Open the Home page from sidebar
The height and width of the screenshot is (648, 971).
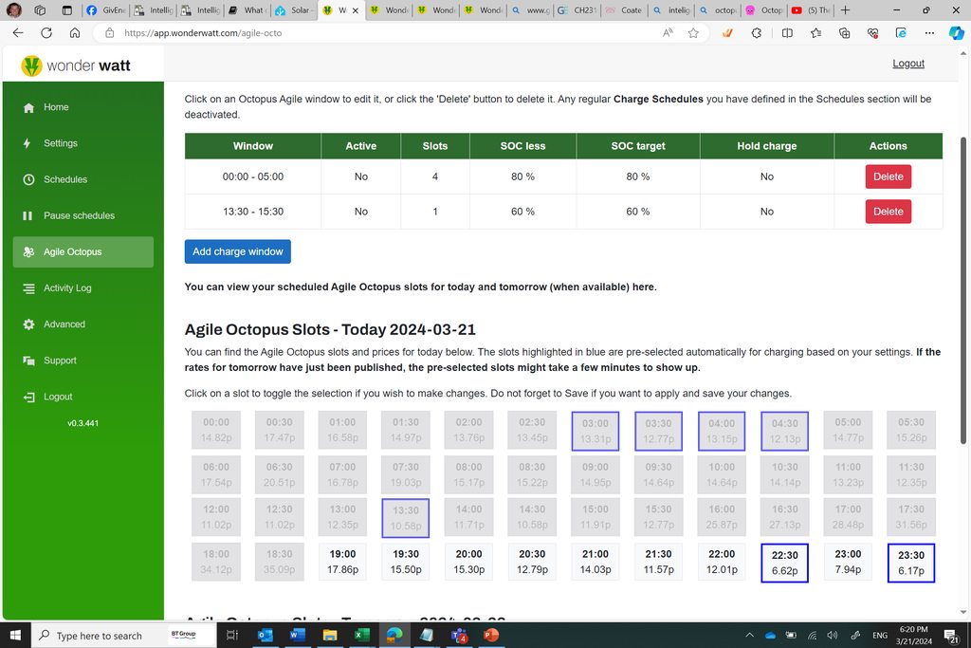coord(55,107)
